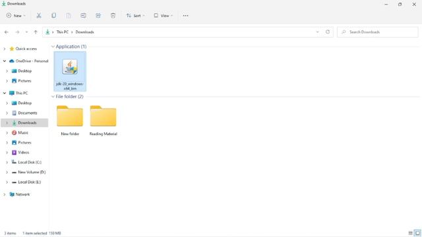Open Pictures under This PC
This screenshot has height=237, width=422.
[x=24, y=143]
